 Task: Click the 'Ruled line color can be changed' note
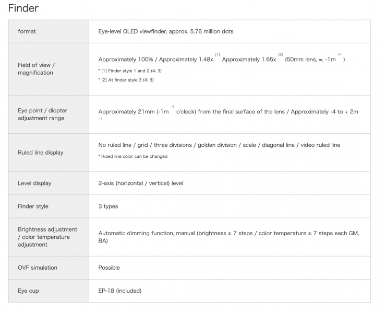133,156
